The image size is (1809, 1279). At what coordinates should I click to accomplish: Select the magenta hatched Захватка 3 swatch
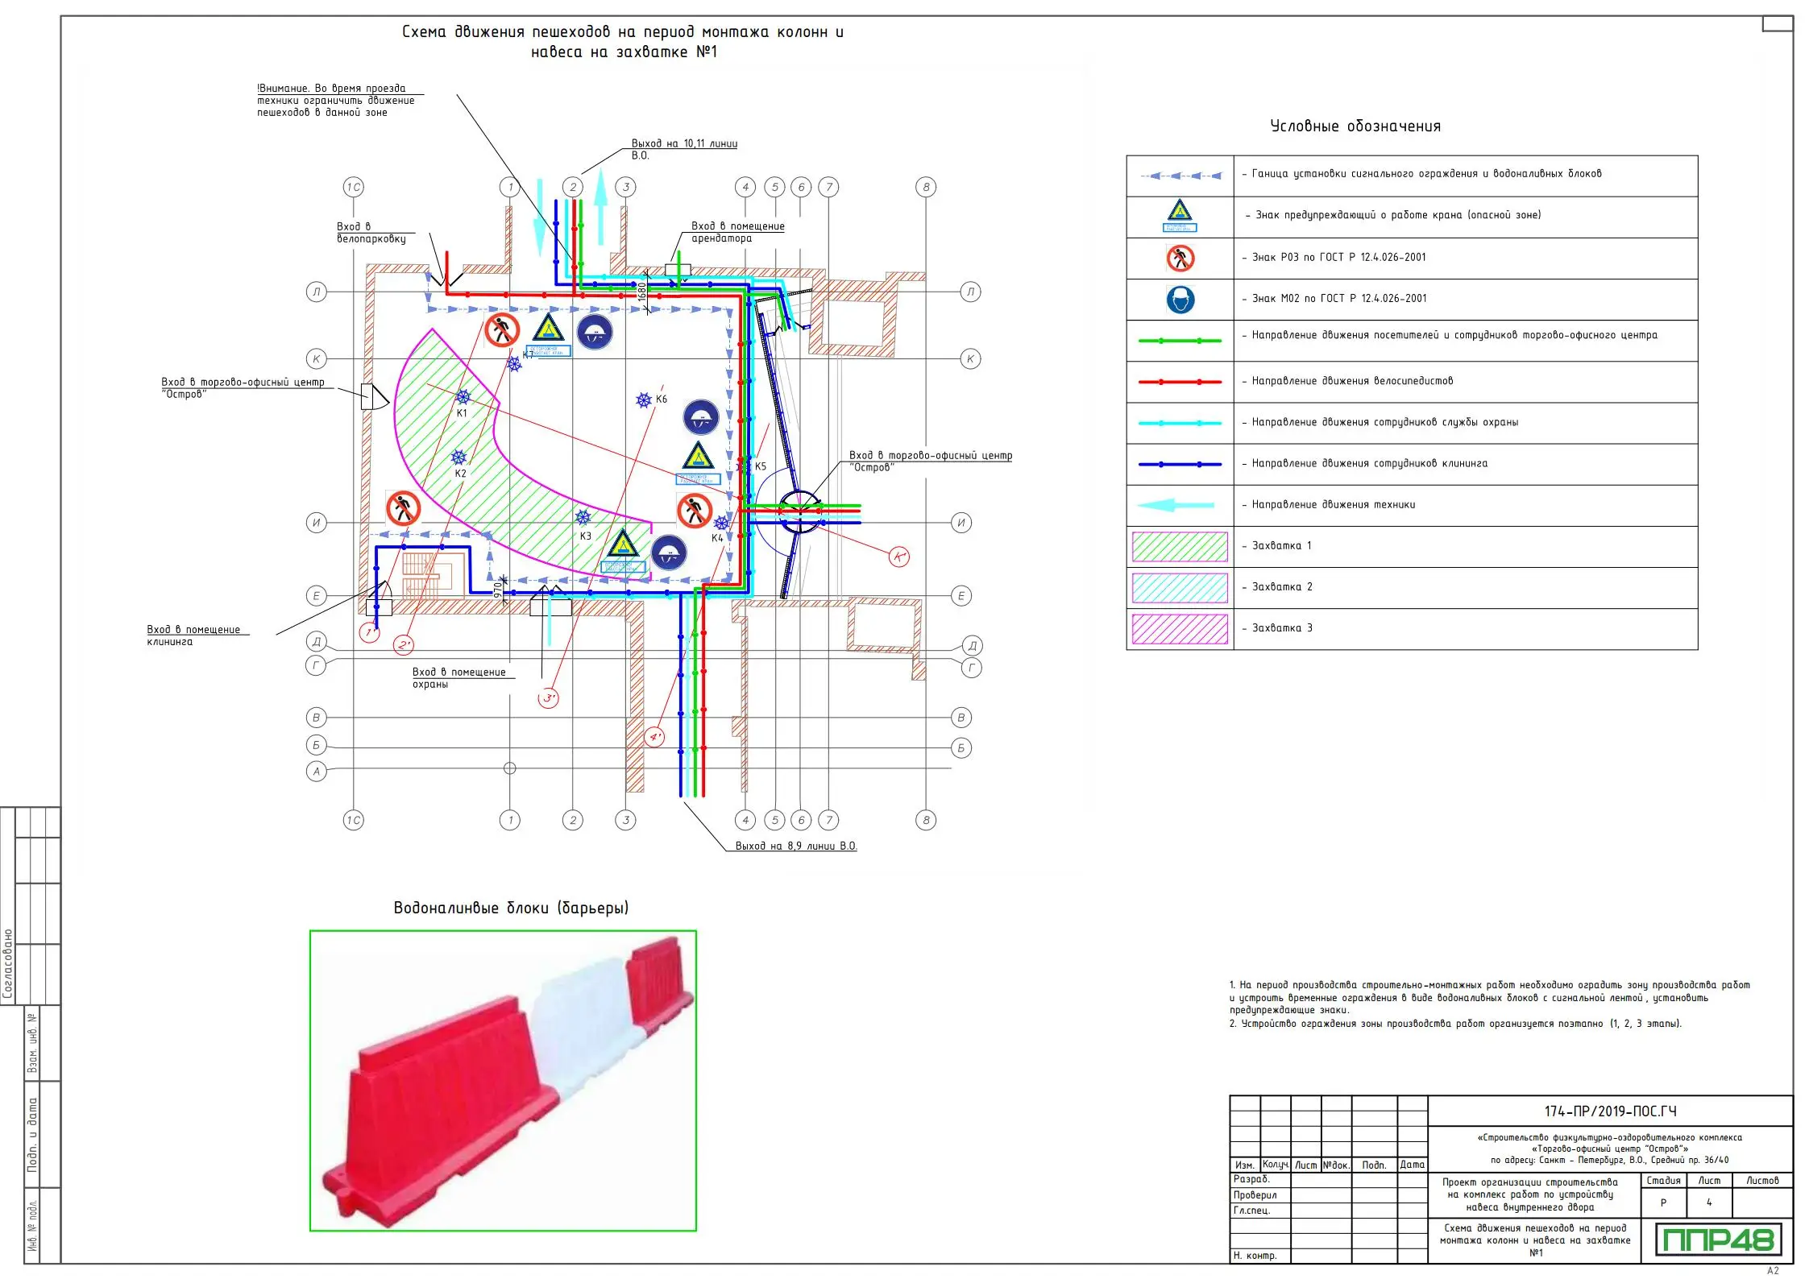click(1180, 629)
